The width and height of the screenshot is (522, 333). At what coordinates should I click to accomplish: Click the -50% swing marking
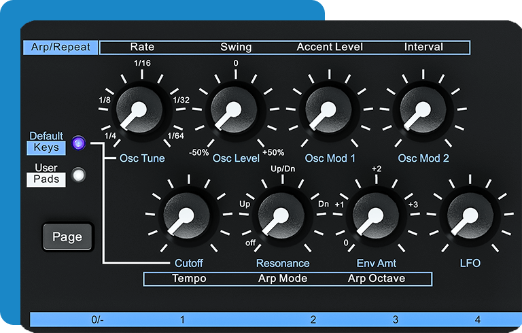click(198, 152)
